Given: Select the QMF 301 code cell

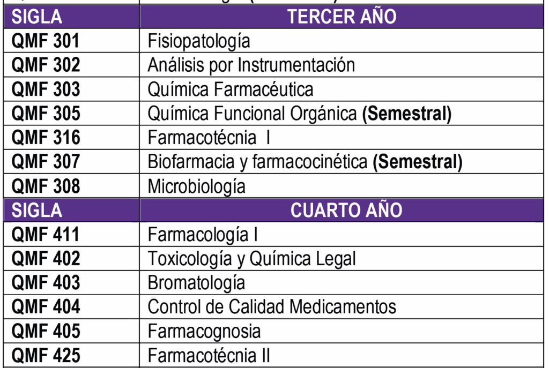Looking at the screenshot, I should [46, 41].
